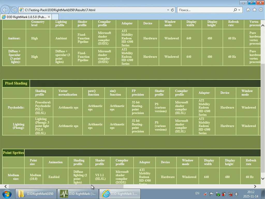This screenshot has height=199, width=265.
Task: Click the Animation column header
Action: tap(55, 162)
